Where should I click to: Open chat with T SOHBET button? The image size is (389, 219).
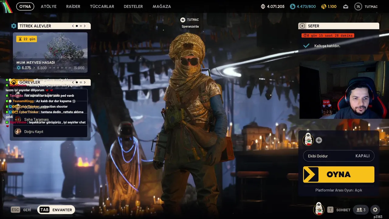(x=339, y=210)
